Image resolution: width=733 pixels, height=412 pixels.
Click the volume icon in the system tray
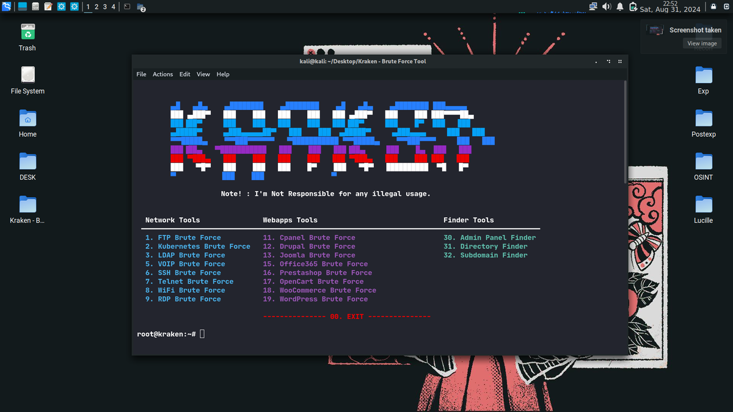(x=606, y=6)
